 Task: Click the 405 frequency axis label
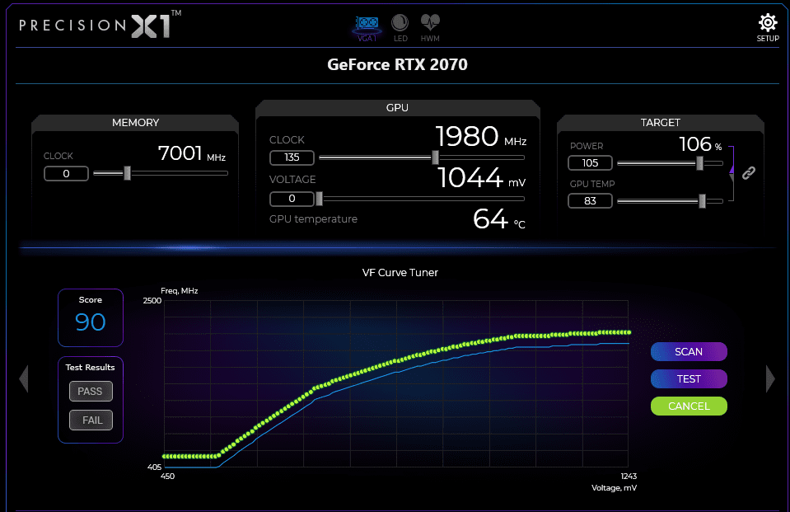(x=154, y=467)
